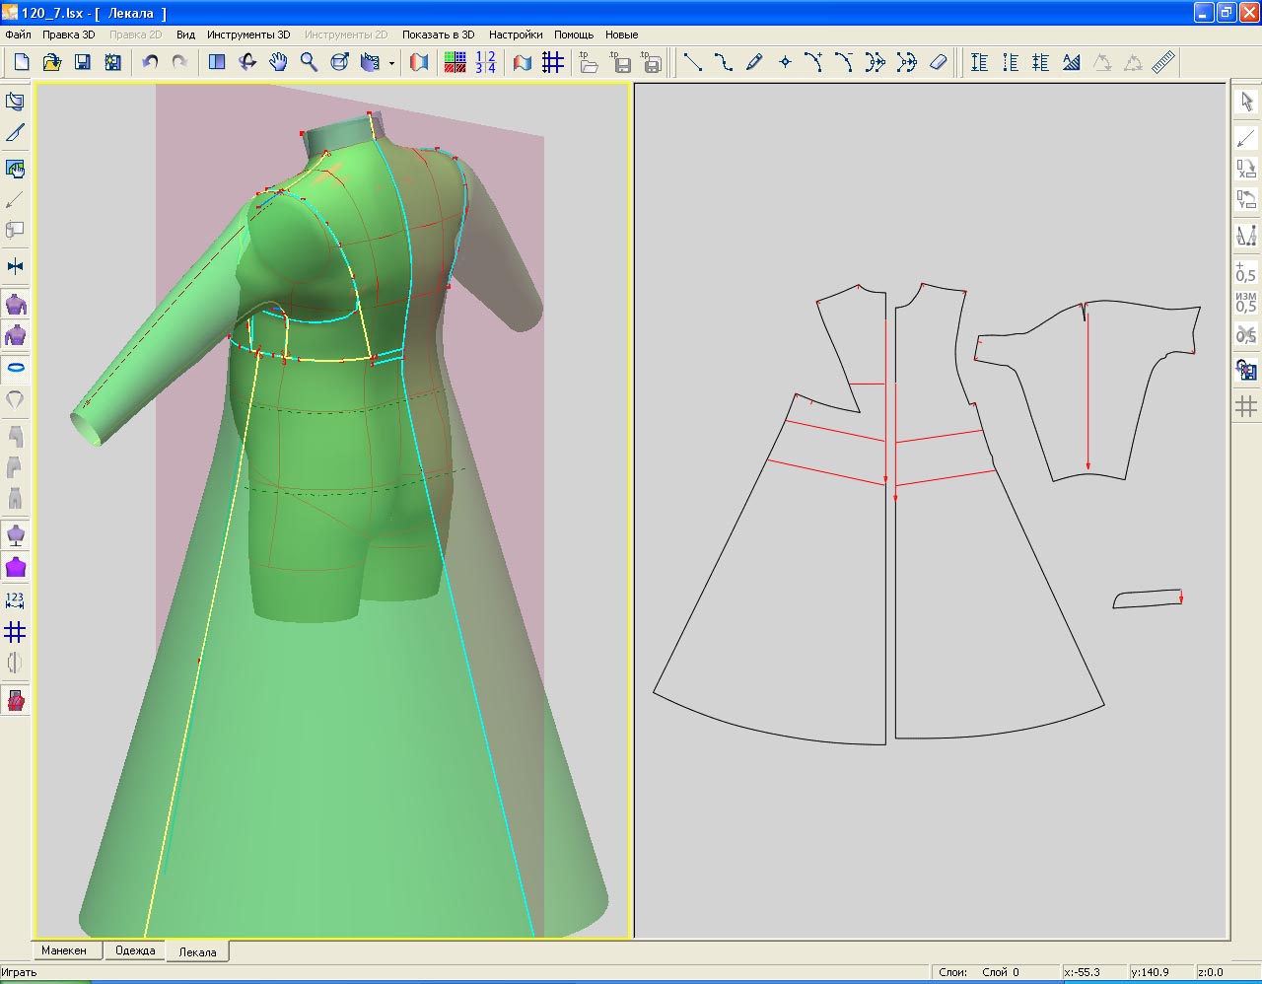Pick the ruler measurement tool
Screen dimensions: 1262x984
(x=1163, y=62)
